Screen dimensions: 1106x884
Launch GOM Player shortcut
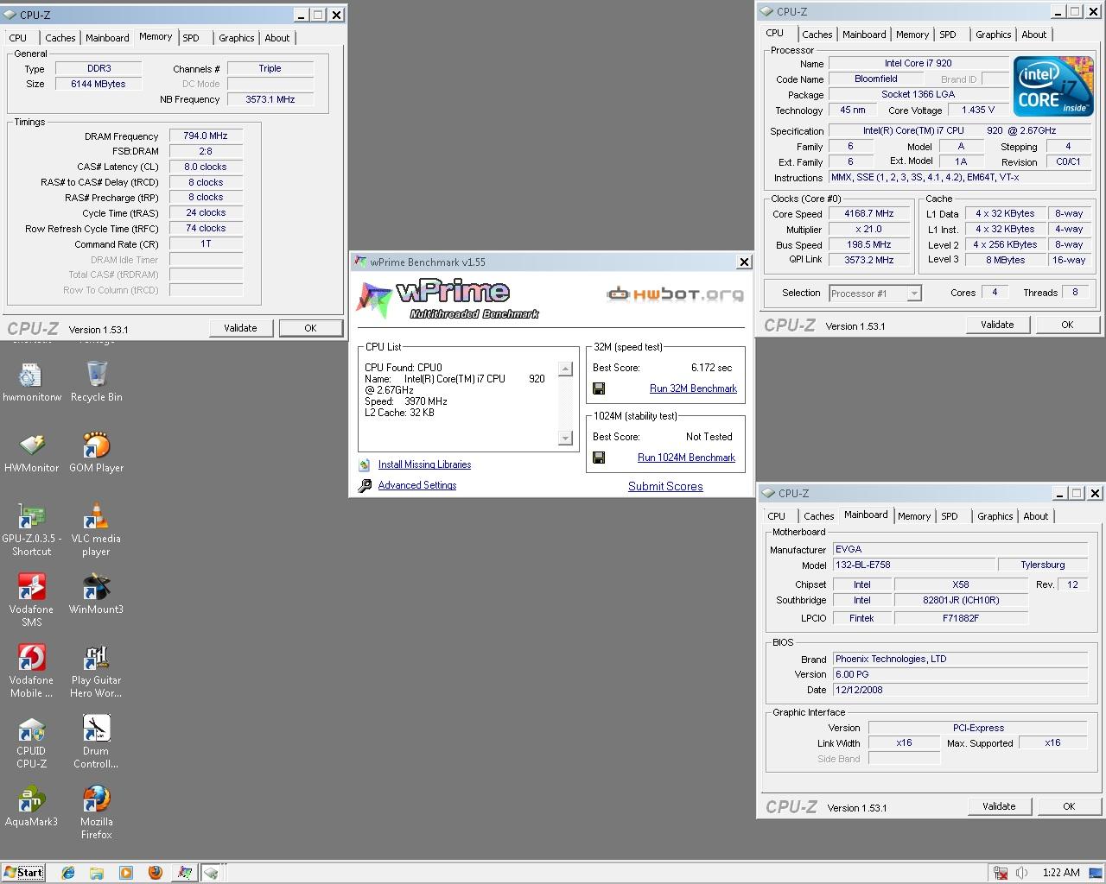pyautogui.click(x=96, y=453)
